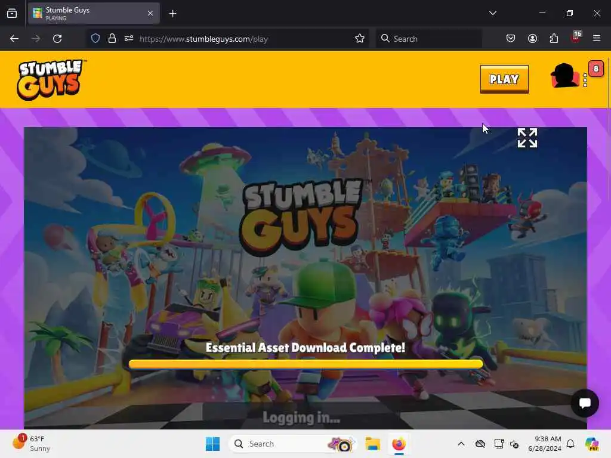611x458 pixels.
Task: Open the recent browsing view icon
Action: [x=12, y=14]
